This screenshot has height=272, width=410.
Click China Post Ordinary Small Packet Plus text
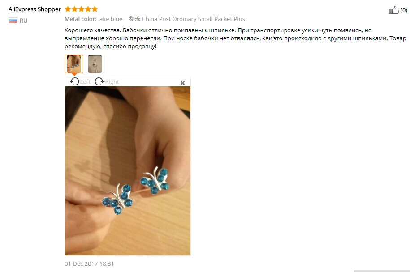click(193, 19)
